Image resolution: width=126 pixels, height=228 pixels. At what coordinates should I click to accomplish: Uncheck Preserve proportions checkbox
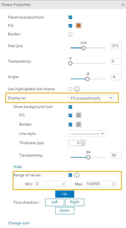70,17
